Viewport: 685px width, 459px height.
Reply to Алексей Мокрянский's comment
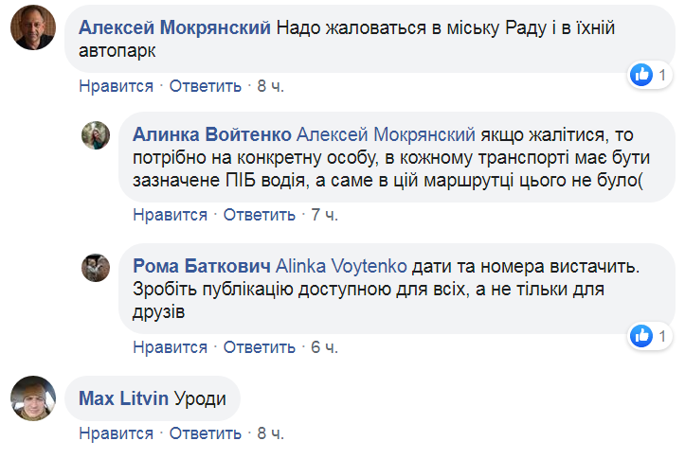pos(206,86)
